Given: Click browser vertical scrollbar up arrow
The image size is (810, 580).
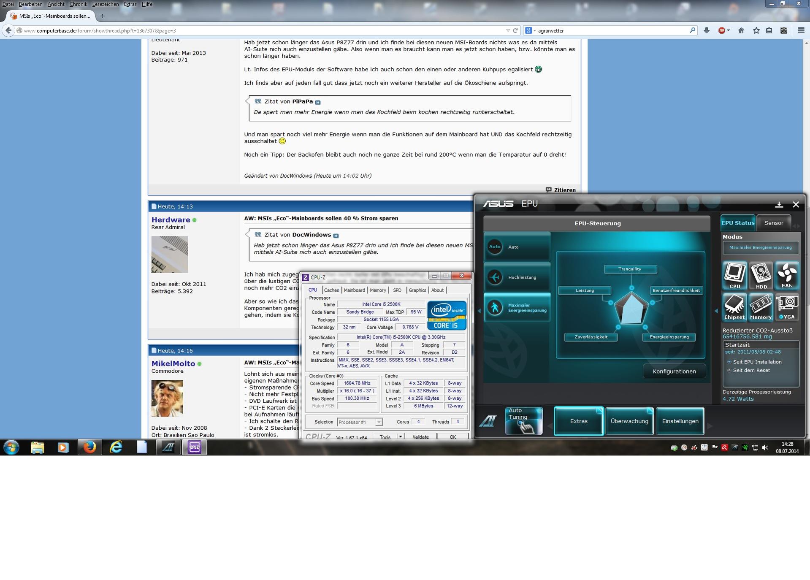Looking at the screenshot, I should (x=806, y=43).
